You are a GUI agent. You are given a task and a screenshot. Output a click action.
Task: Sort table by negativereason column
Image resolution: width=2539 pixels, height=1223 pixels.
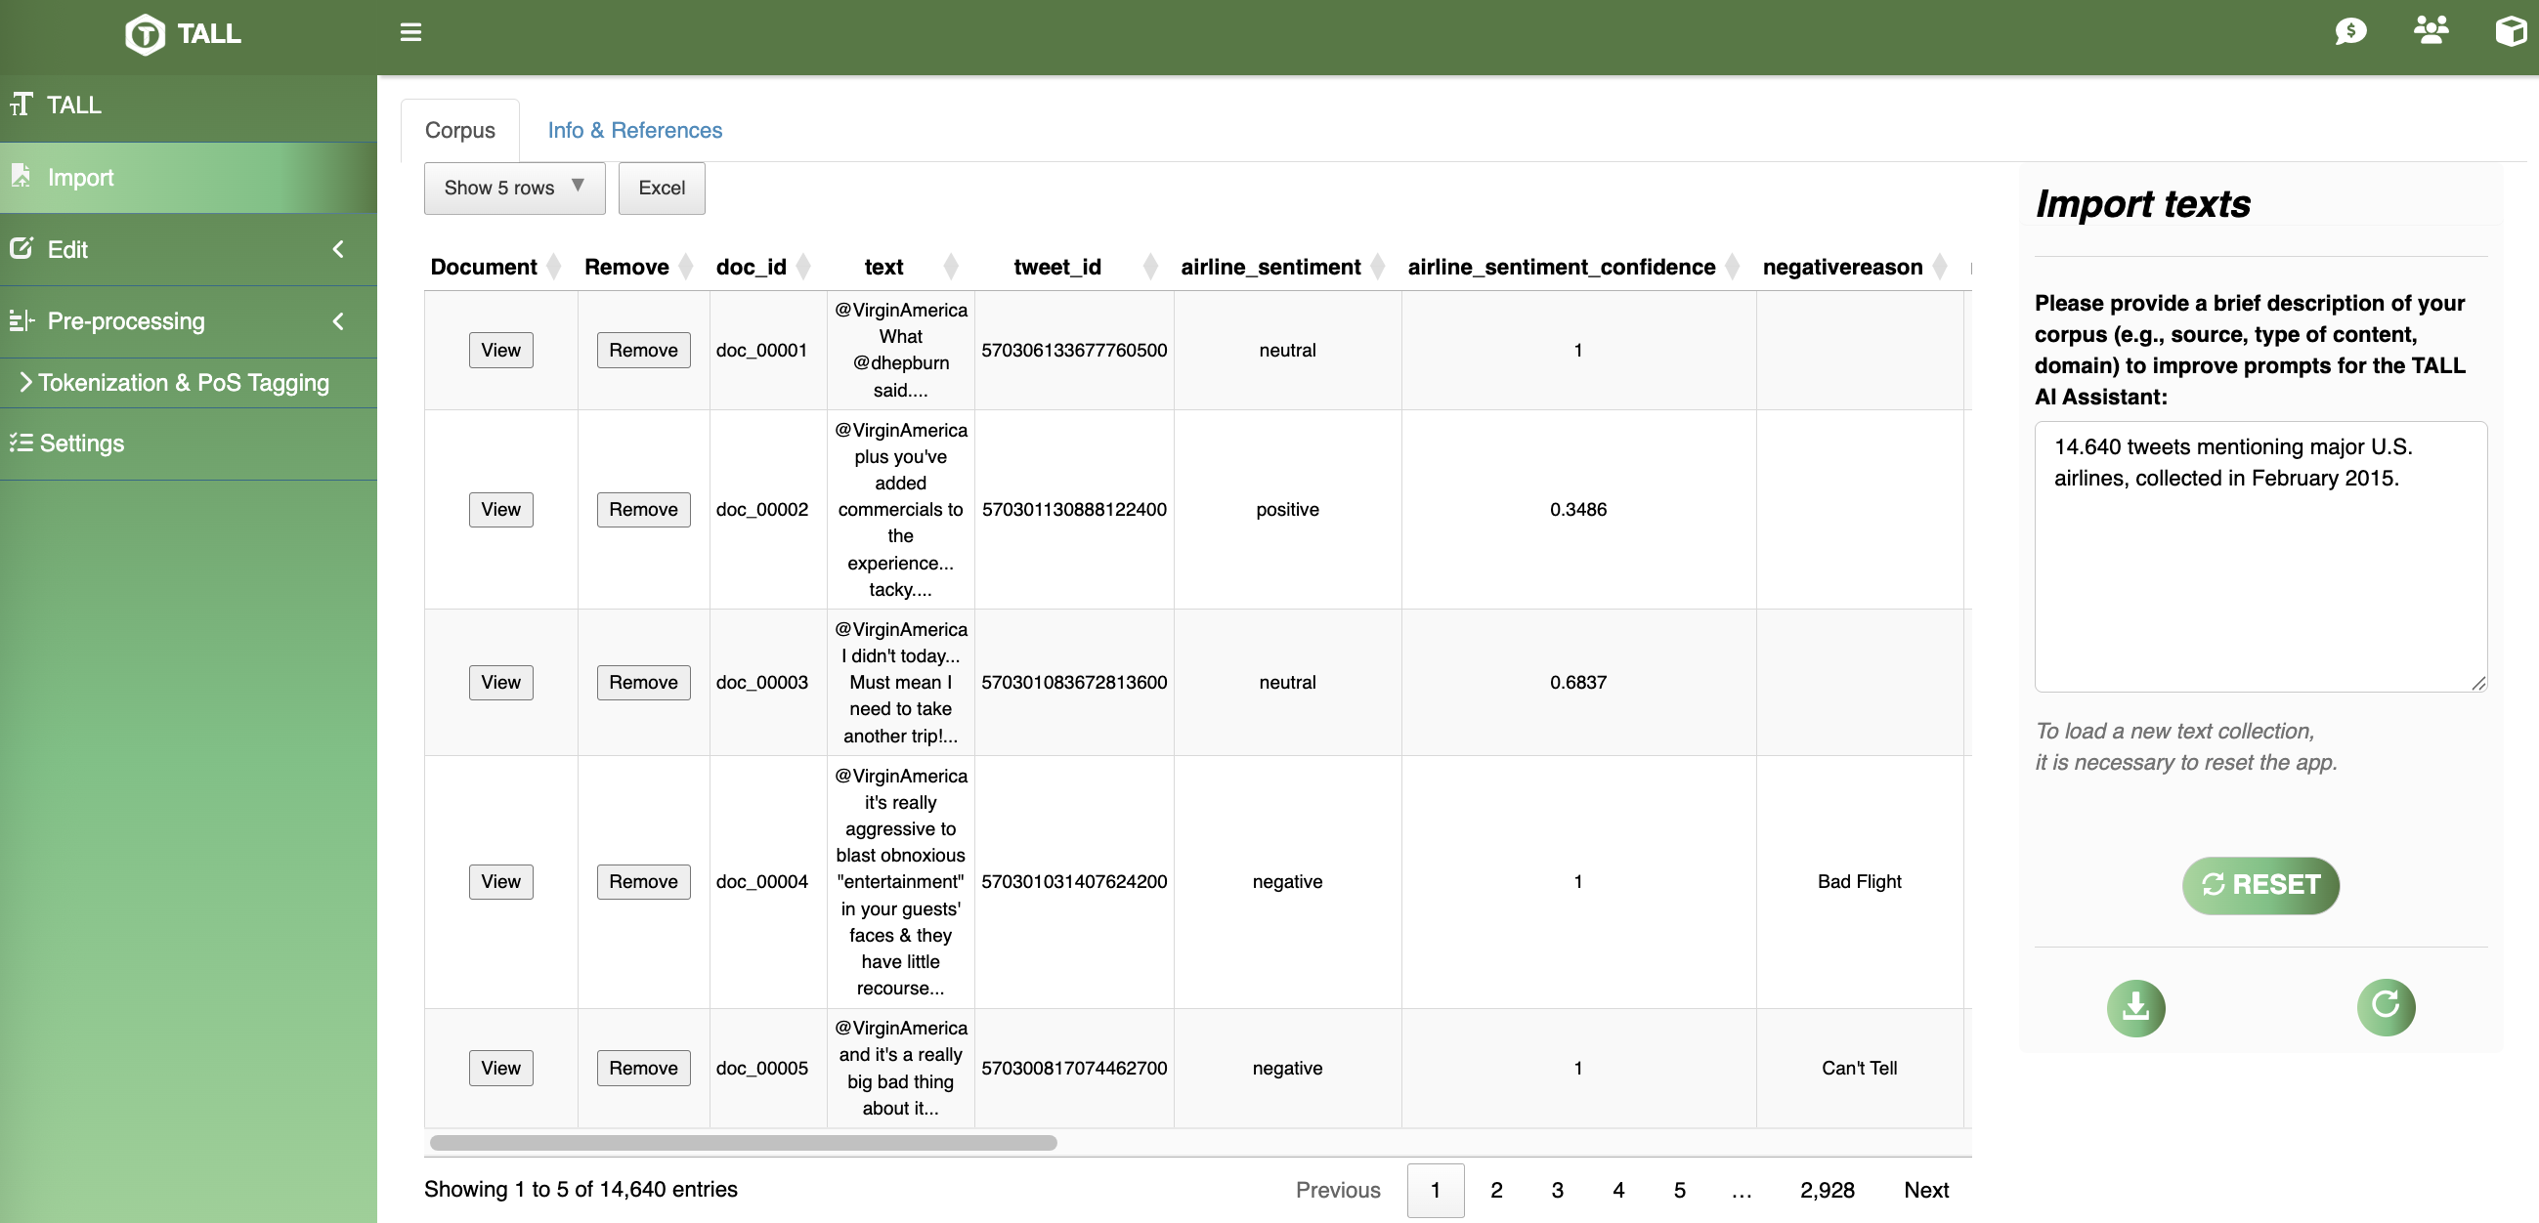(x=1858, y=266)
